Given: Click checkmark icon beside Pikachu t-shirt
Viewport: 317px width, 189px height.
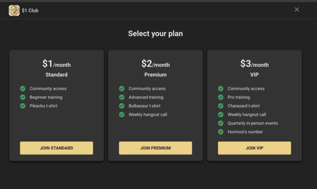Looking at the screenshot, I should (x=23, y=106).
